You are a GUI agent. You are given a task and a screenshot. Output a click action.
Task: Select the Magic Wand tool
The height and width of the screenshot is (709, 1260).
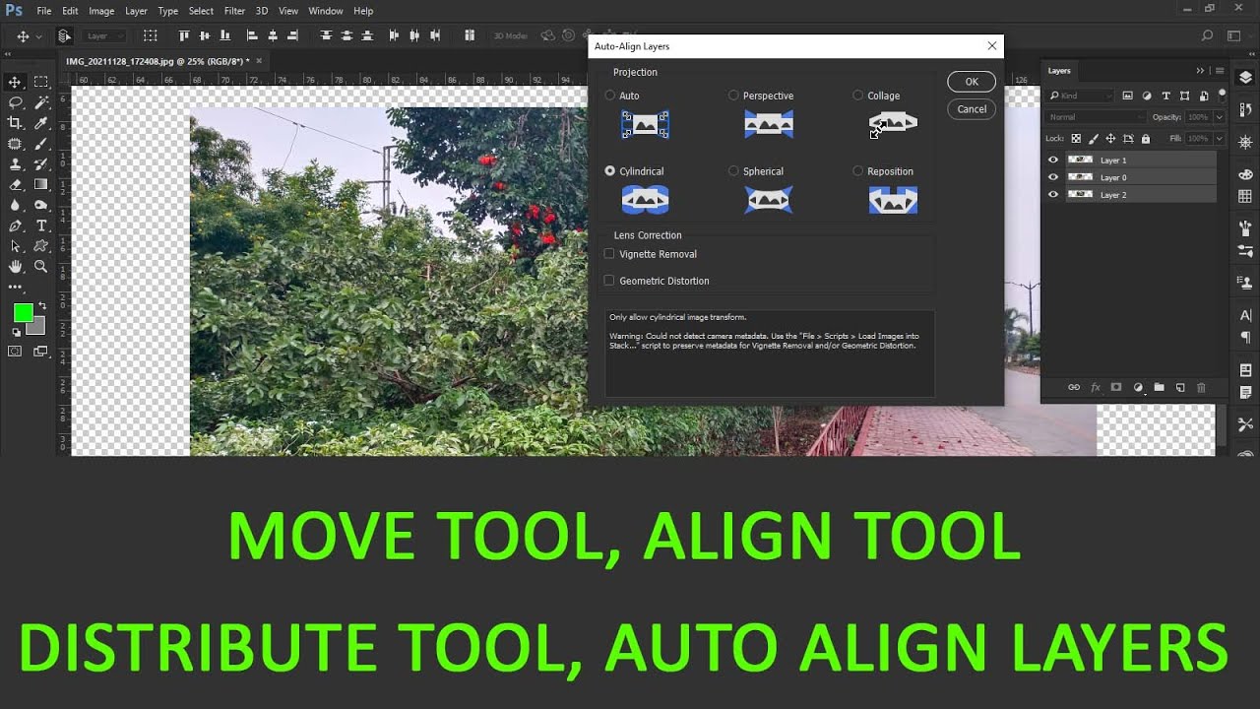click(x=41, y=102)
